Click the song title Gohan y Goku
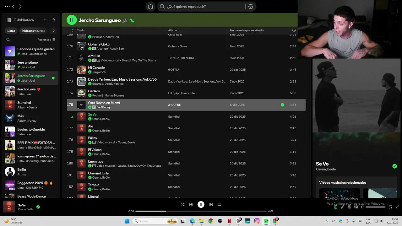402x226 pixels. tap(99, 44)
